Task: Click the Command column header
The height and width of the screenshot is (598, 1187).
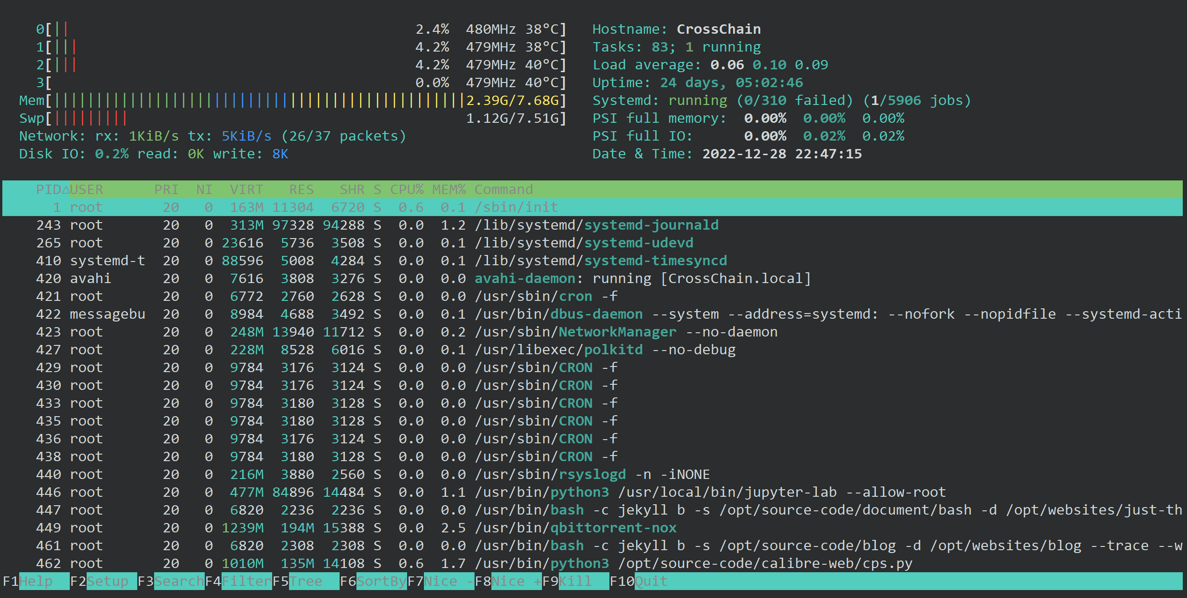Action: pos(503,189)
